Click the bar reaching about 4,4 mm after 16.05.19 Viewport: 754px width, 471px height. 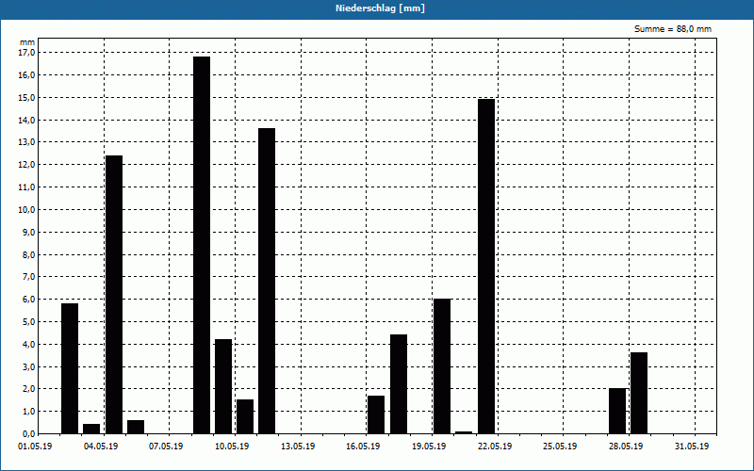[x=399, y=384]
